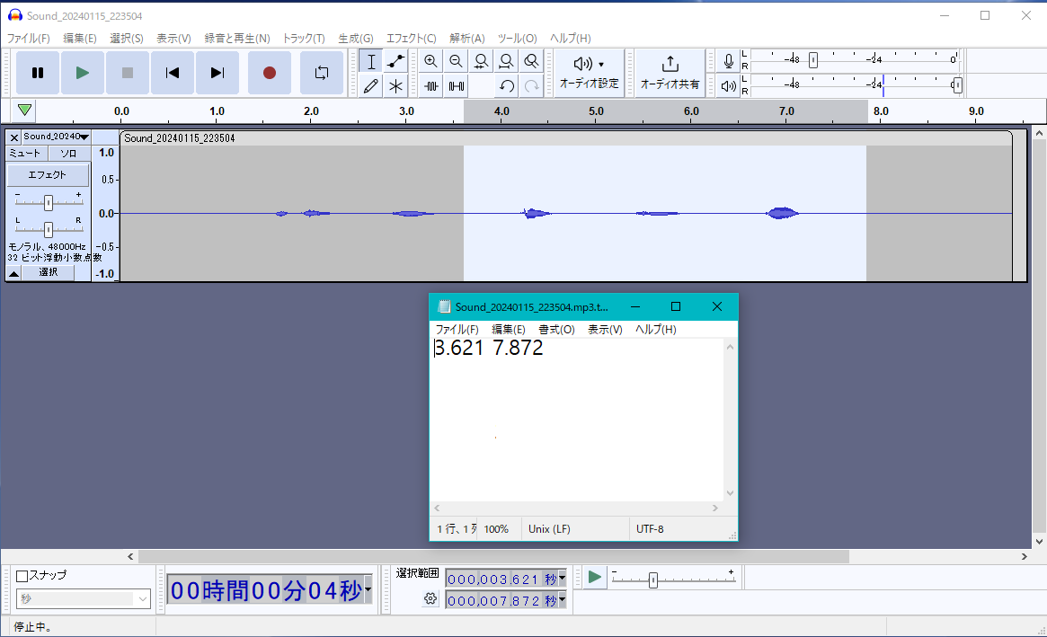The image size is (1047, 637).
Task: Open the オーディオ設定 dropdown
Action: [x=590, y=73]
